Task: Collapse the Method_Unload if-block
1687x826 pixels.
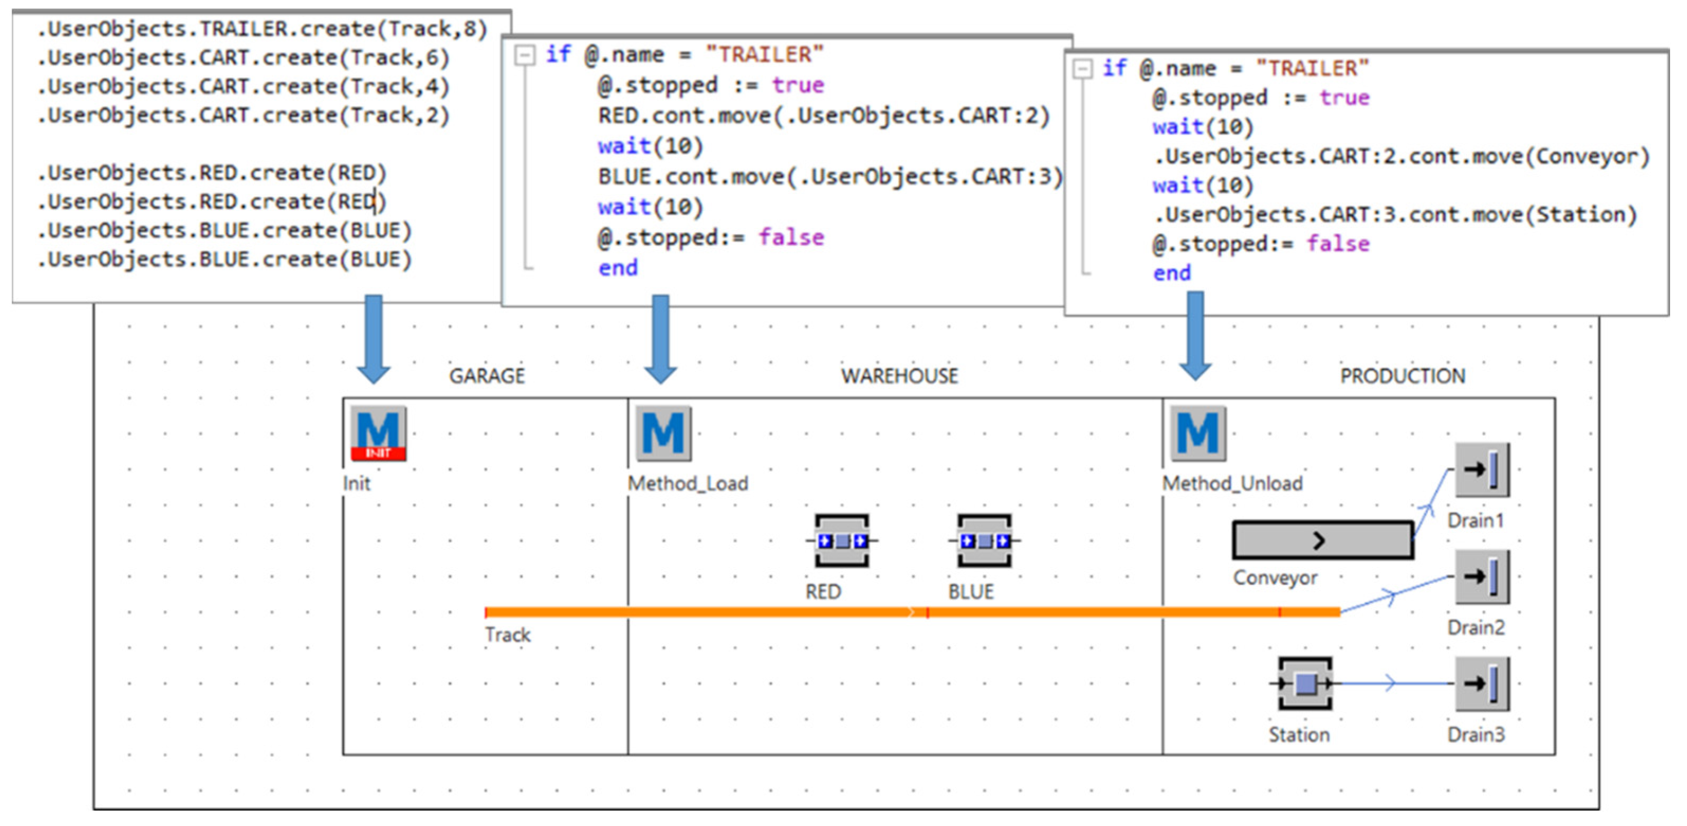Action: pyautogui.click(x=1083, y=68)
